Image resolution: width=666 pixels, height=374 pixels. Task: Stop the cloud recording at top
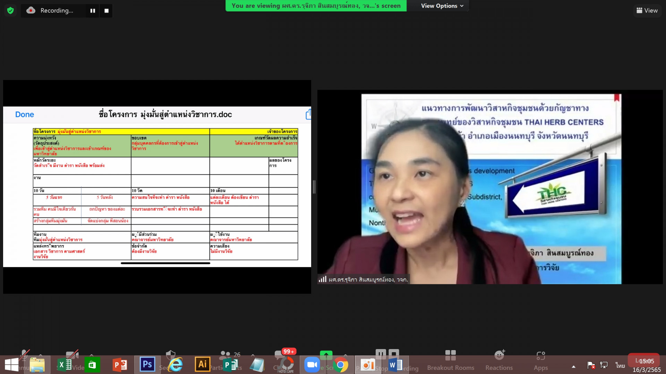(x=106, y=11)
